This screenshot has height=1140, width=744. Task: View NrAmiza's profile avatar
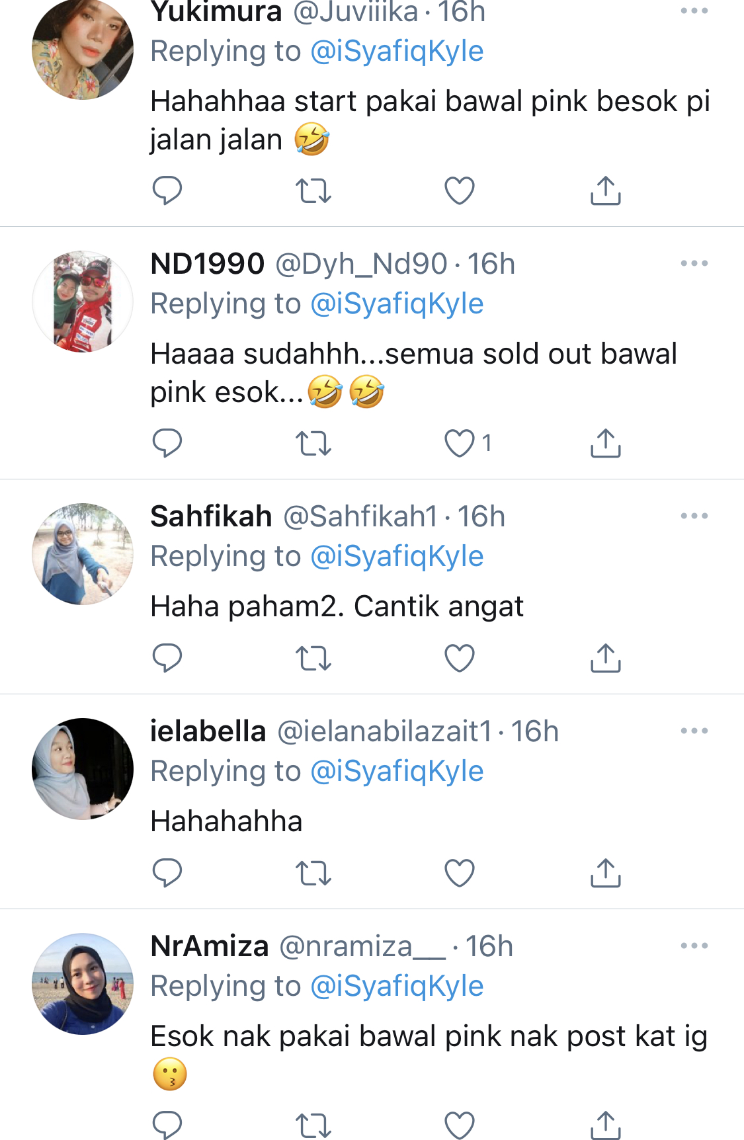pos(83,984)
